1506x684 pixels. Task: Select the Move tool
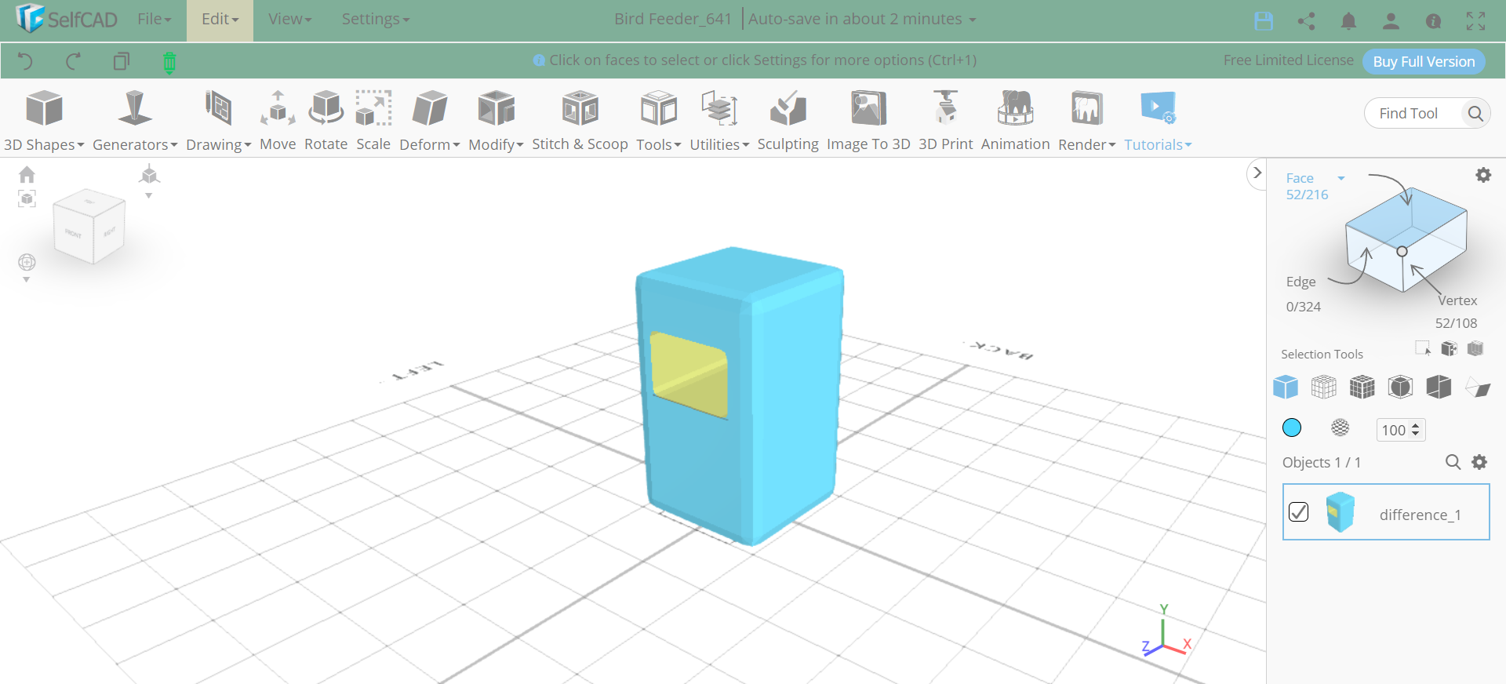point(278,108)
